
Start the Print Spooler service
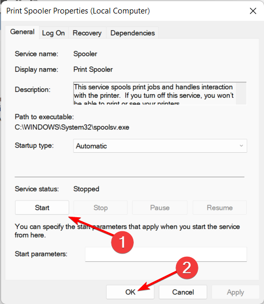click(42, 208)
